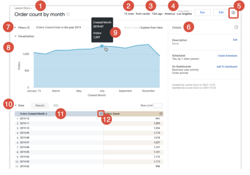
Task: Click the Reset Look link
Action: click(131, 28)
